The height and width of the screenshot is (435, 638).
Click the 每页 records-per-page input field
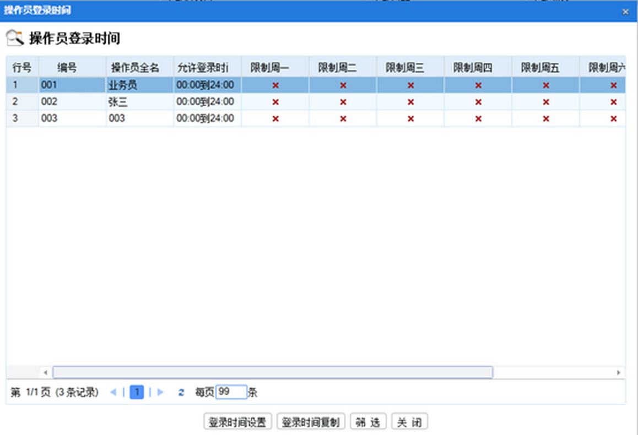point(231,392)
